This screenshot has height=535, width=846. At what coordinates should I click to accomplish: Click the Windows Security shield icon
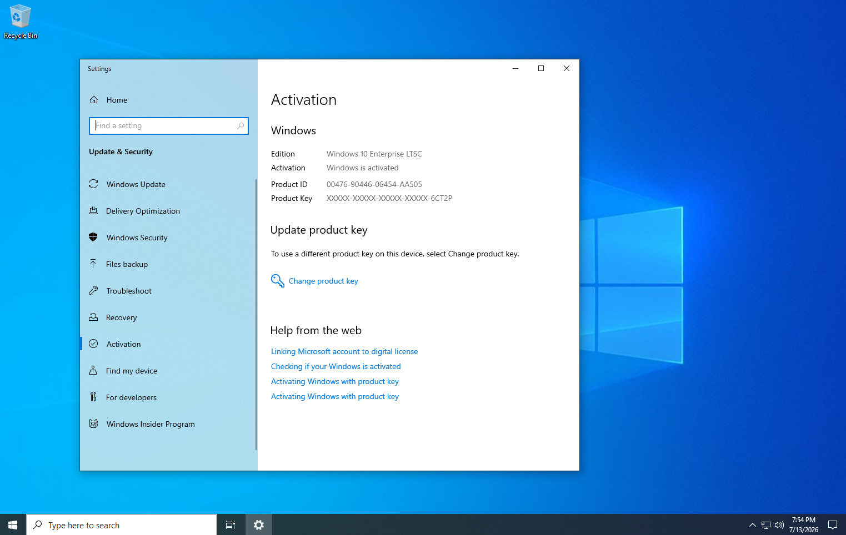93,237
